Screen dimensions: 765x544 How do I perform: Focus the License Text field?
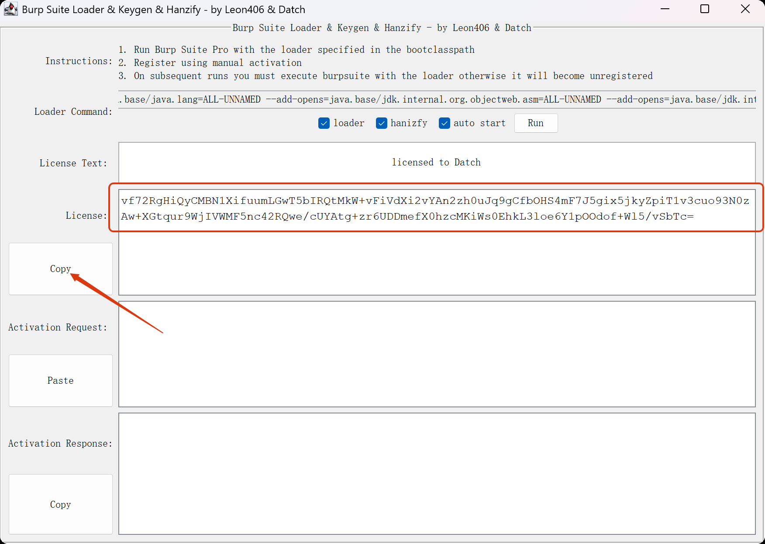(x=437, y=162)
